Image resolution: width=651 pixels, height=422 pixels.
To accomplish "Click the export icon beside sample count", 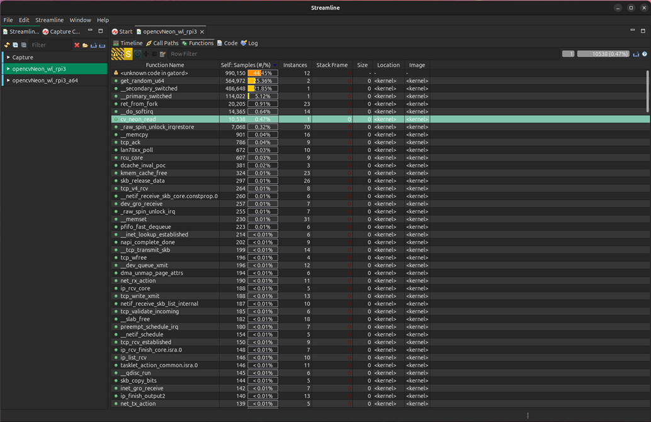I will tap(636, 54).
